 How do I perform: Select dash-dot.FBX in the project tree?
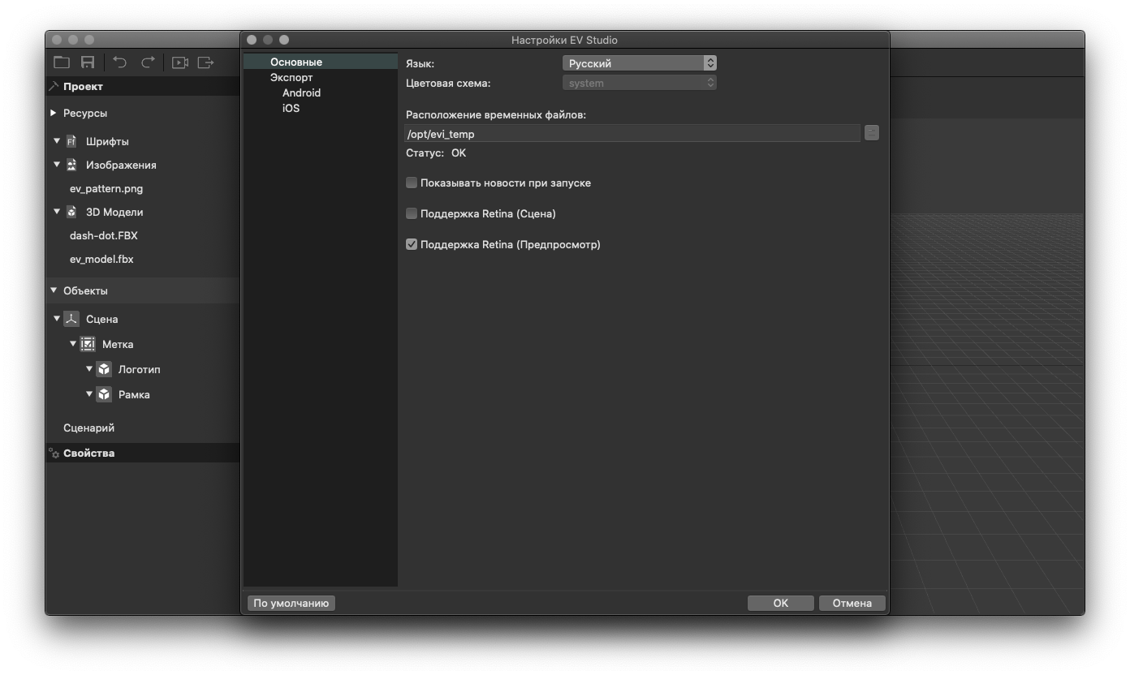[x=104, y=235]
